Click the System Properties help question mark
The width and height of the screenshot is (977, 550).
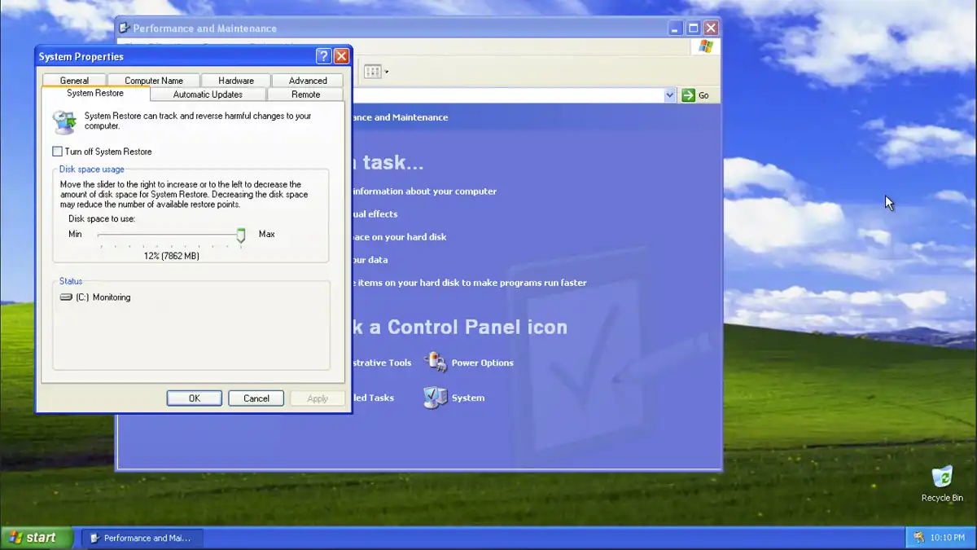(323, 56)
